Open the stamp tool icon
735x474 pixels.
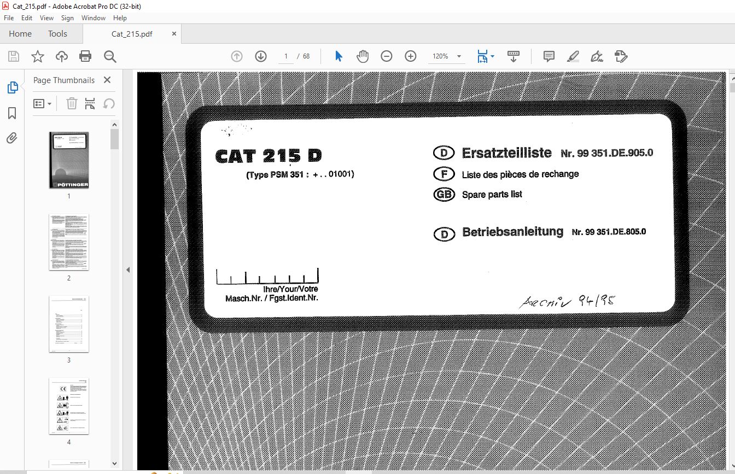[x=621, y=56]
